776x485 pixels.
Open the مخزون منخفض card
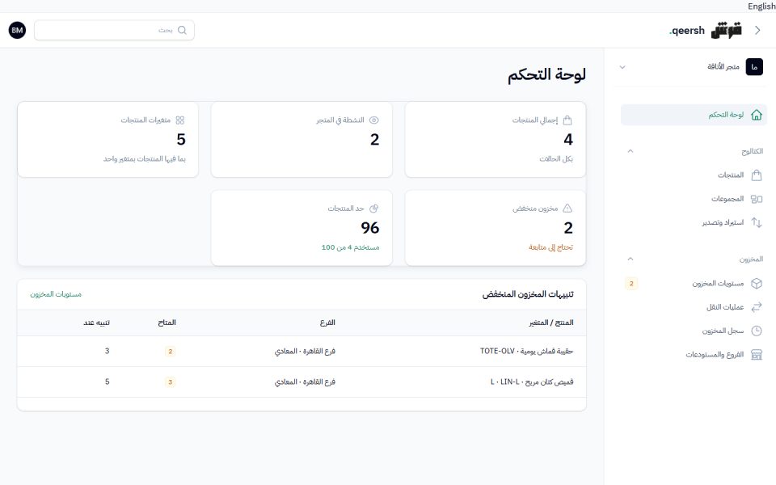click(495, 228)
